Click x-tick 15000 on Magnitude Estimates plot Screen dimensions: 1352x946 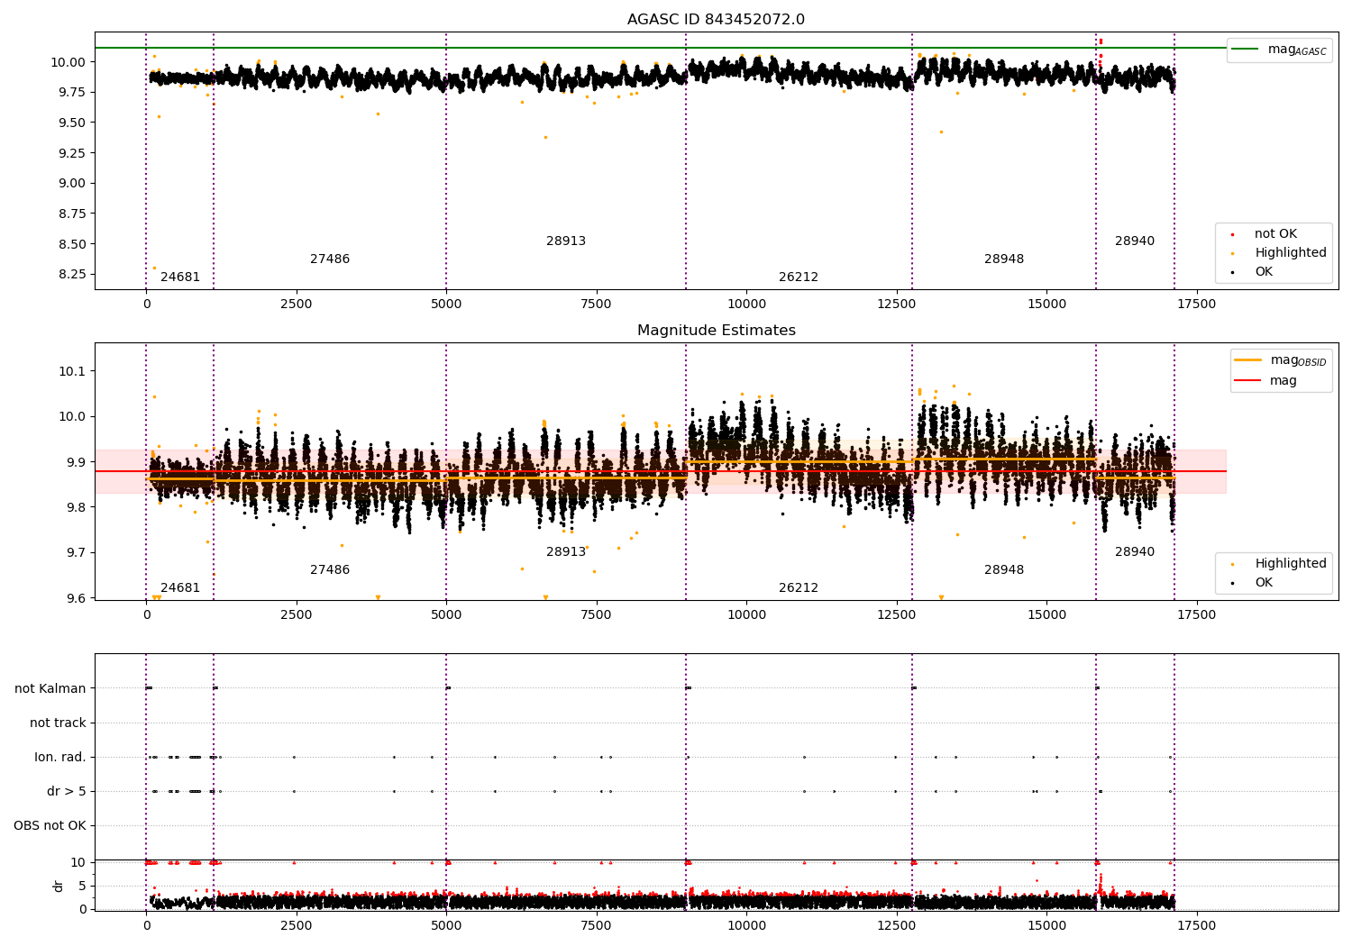[1046, 615]
